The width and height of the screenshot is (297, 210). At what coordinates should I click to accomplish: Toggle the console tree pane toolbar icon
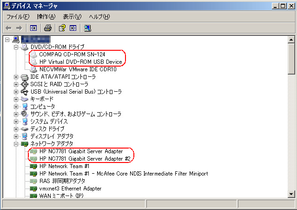point(33,28)
